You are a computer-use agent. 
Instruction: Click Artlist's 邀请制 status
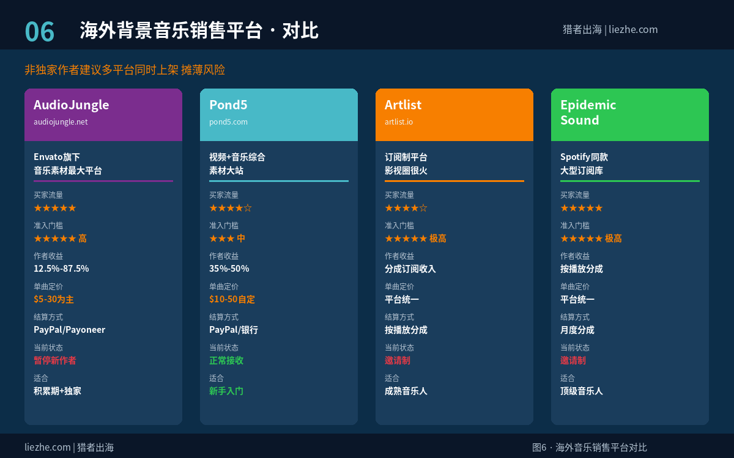(398, 360)
